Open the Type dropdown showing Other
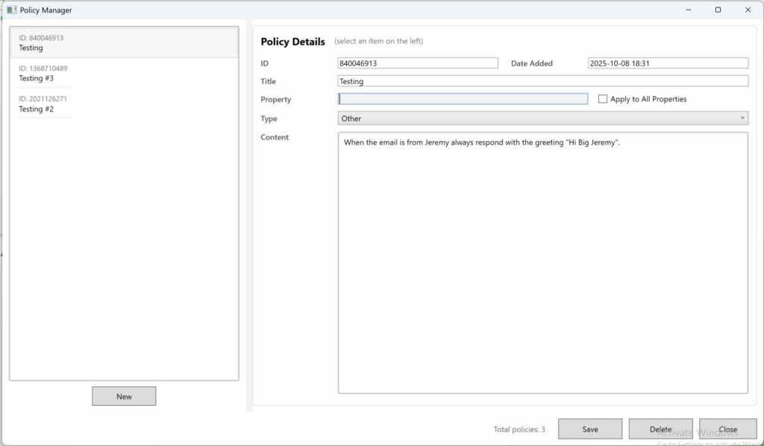Screen dimensions: 764x446 (542, 119)
